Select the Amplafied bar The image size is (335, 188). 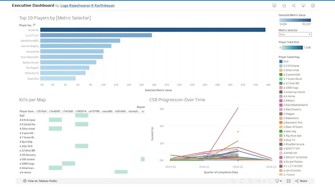point(72,52)
